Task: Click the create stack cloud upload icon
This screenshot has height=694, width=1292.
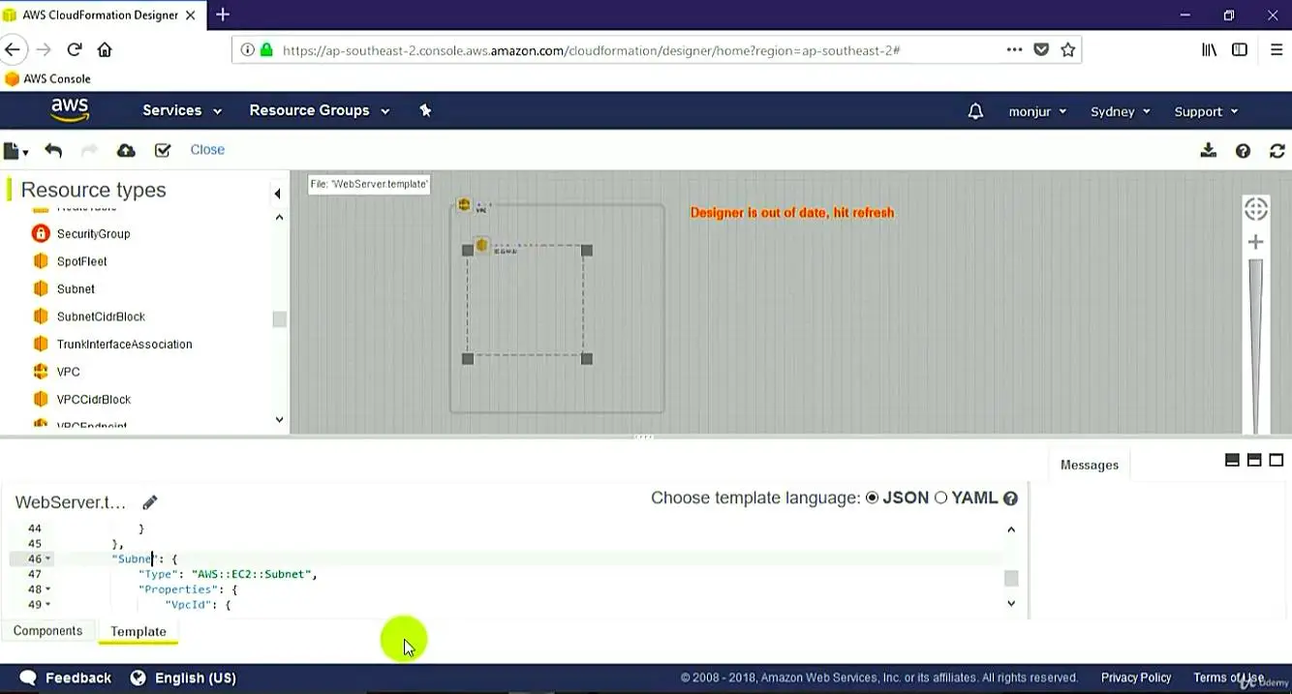Action: [126, 150]
